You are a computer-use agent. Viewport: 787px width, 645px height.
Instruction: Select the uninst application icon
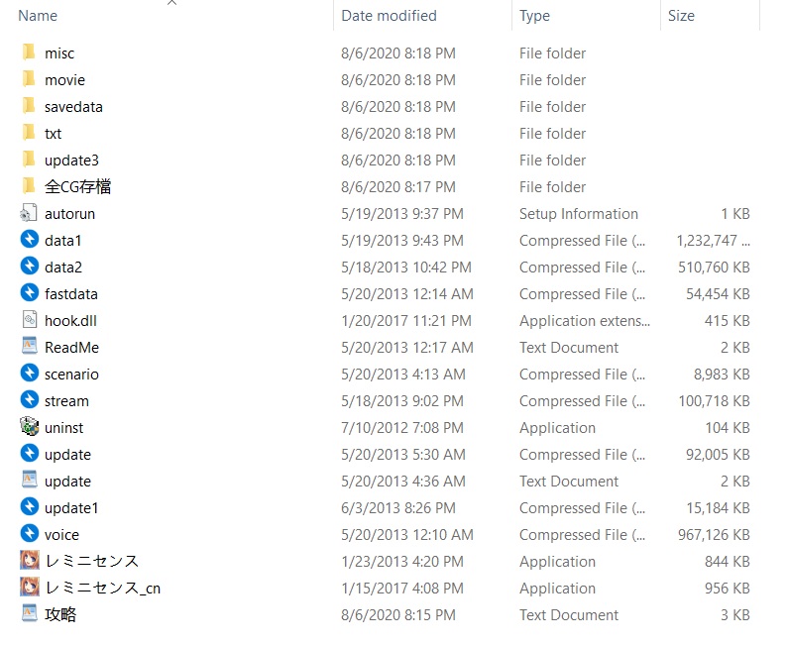29,427
